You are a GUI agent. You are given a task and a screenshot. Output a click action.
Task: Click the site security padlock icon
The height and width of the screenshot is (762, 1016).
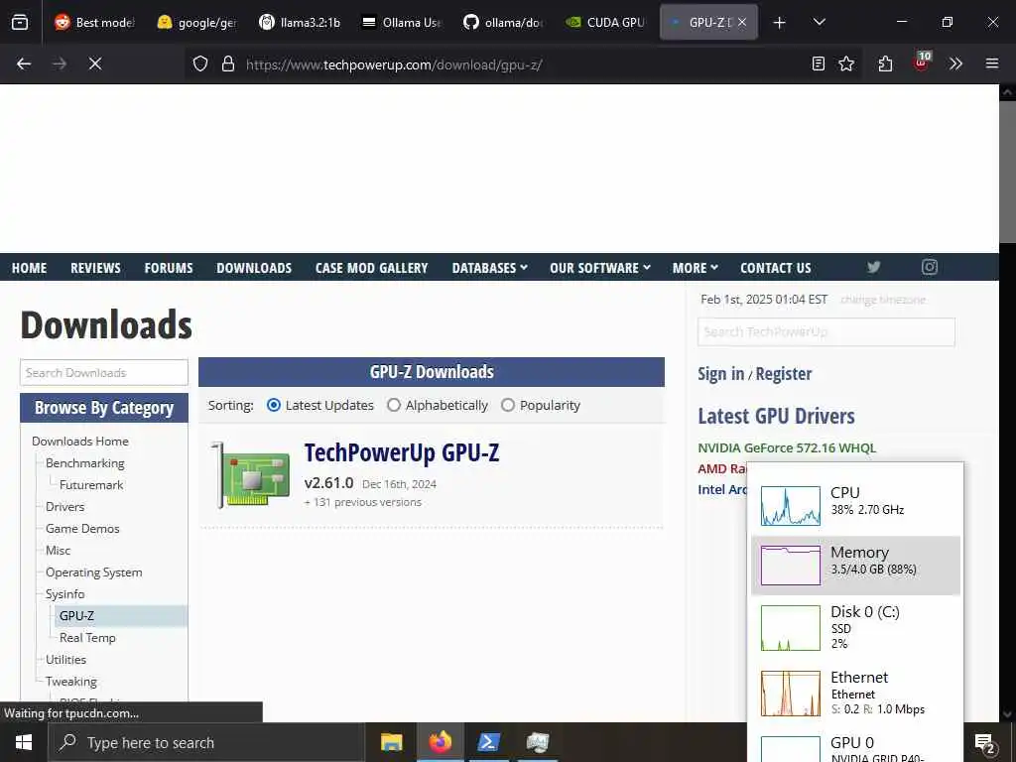pos(228,63)
